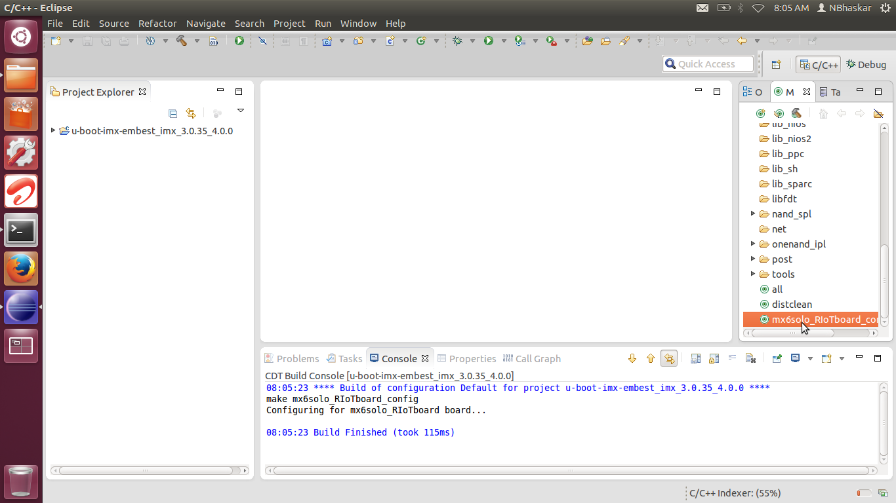Image resolution: width=896 pixels, height=503 pixels.
Task: Open the Window menu
Action: coord(358,23)
